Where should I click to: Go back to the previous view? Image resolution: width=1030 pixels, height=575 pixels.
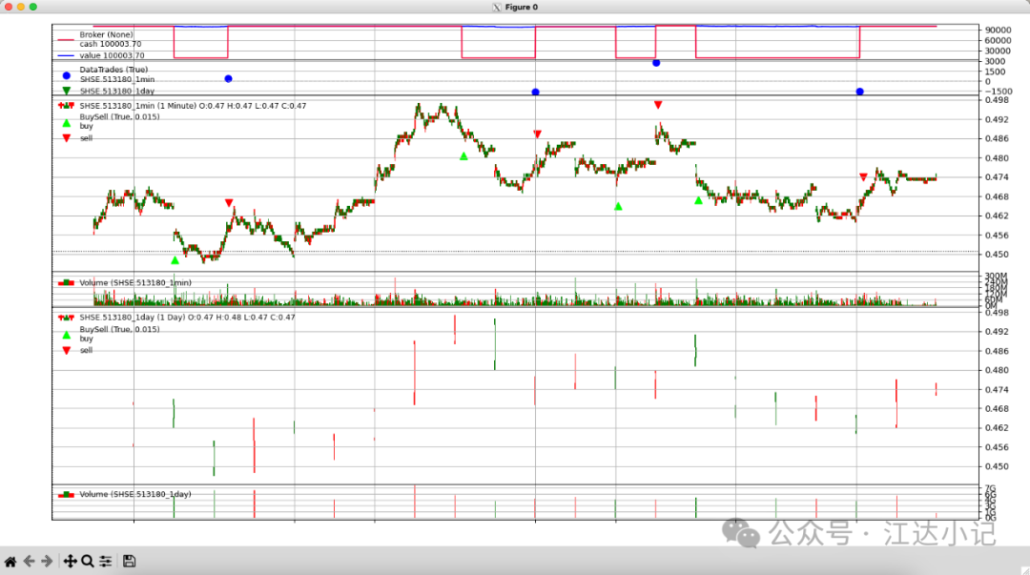(29, 562)
